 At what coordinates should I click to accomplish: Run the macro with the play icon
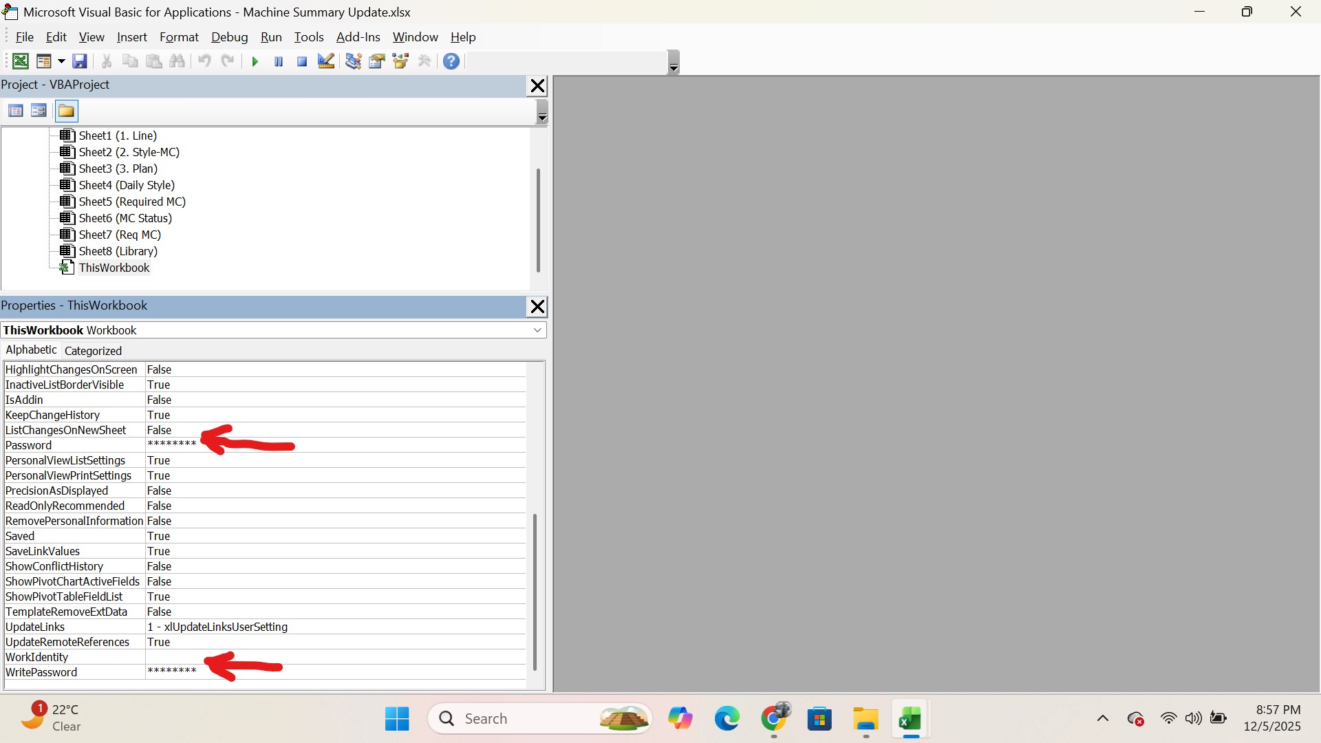point(255,61)
